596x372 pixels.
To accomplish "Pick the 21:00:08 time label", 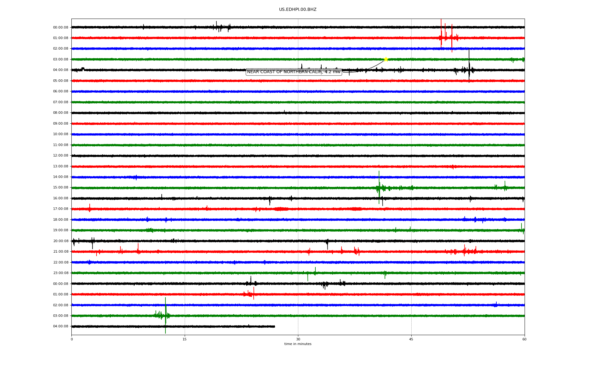I will coord(61,252).
